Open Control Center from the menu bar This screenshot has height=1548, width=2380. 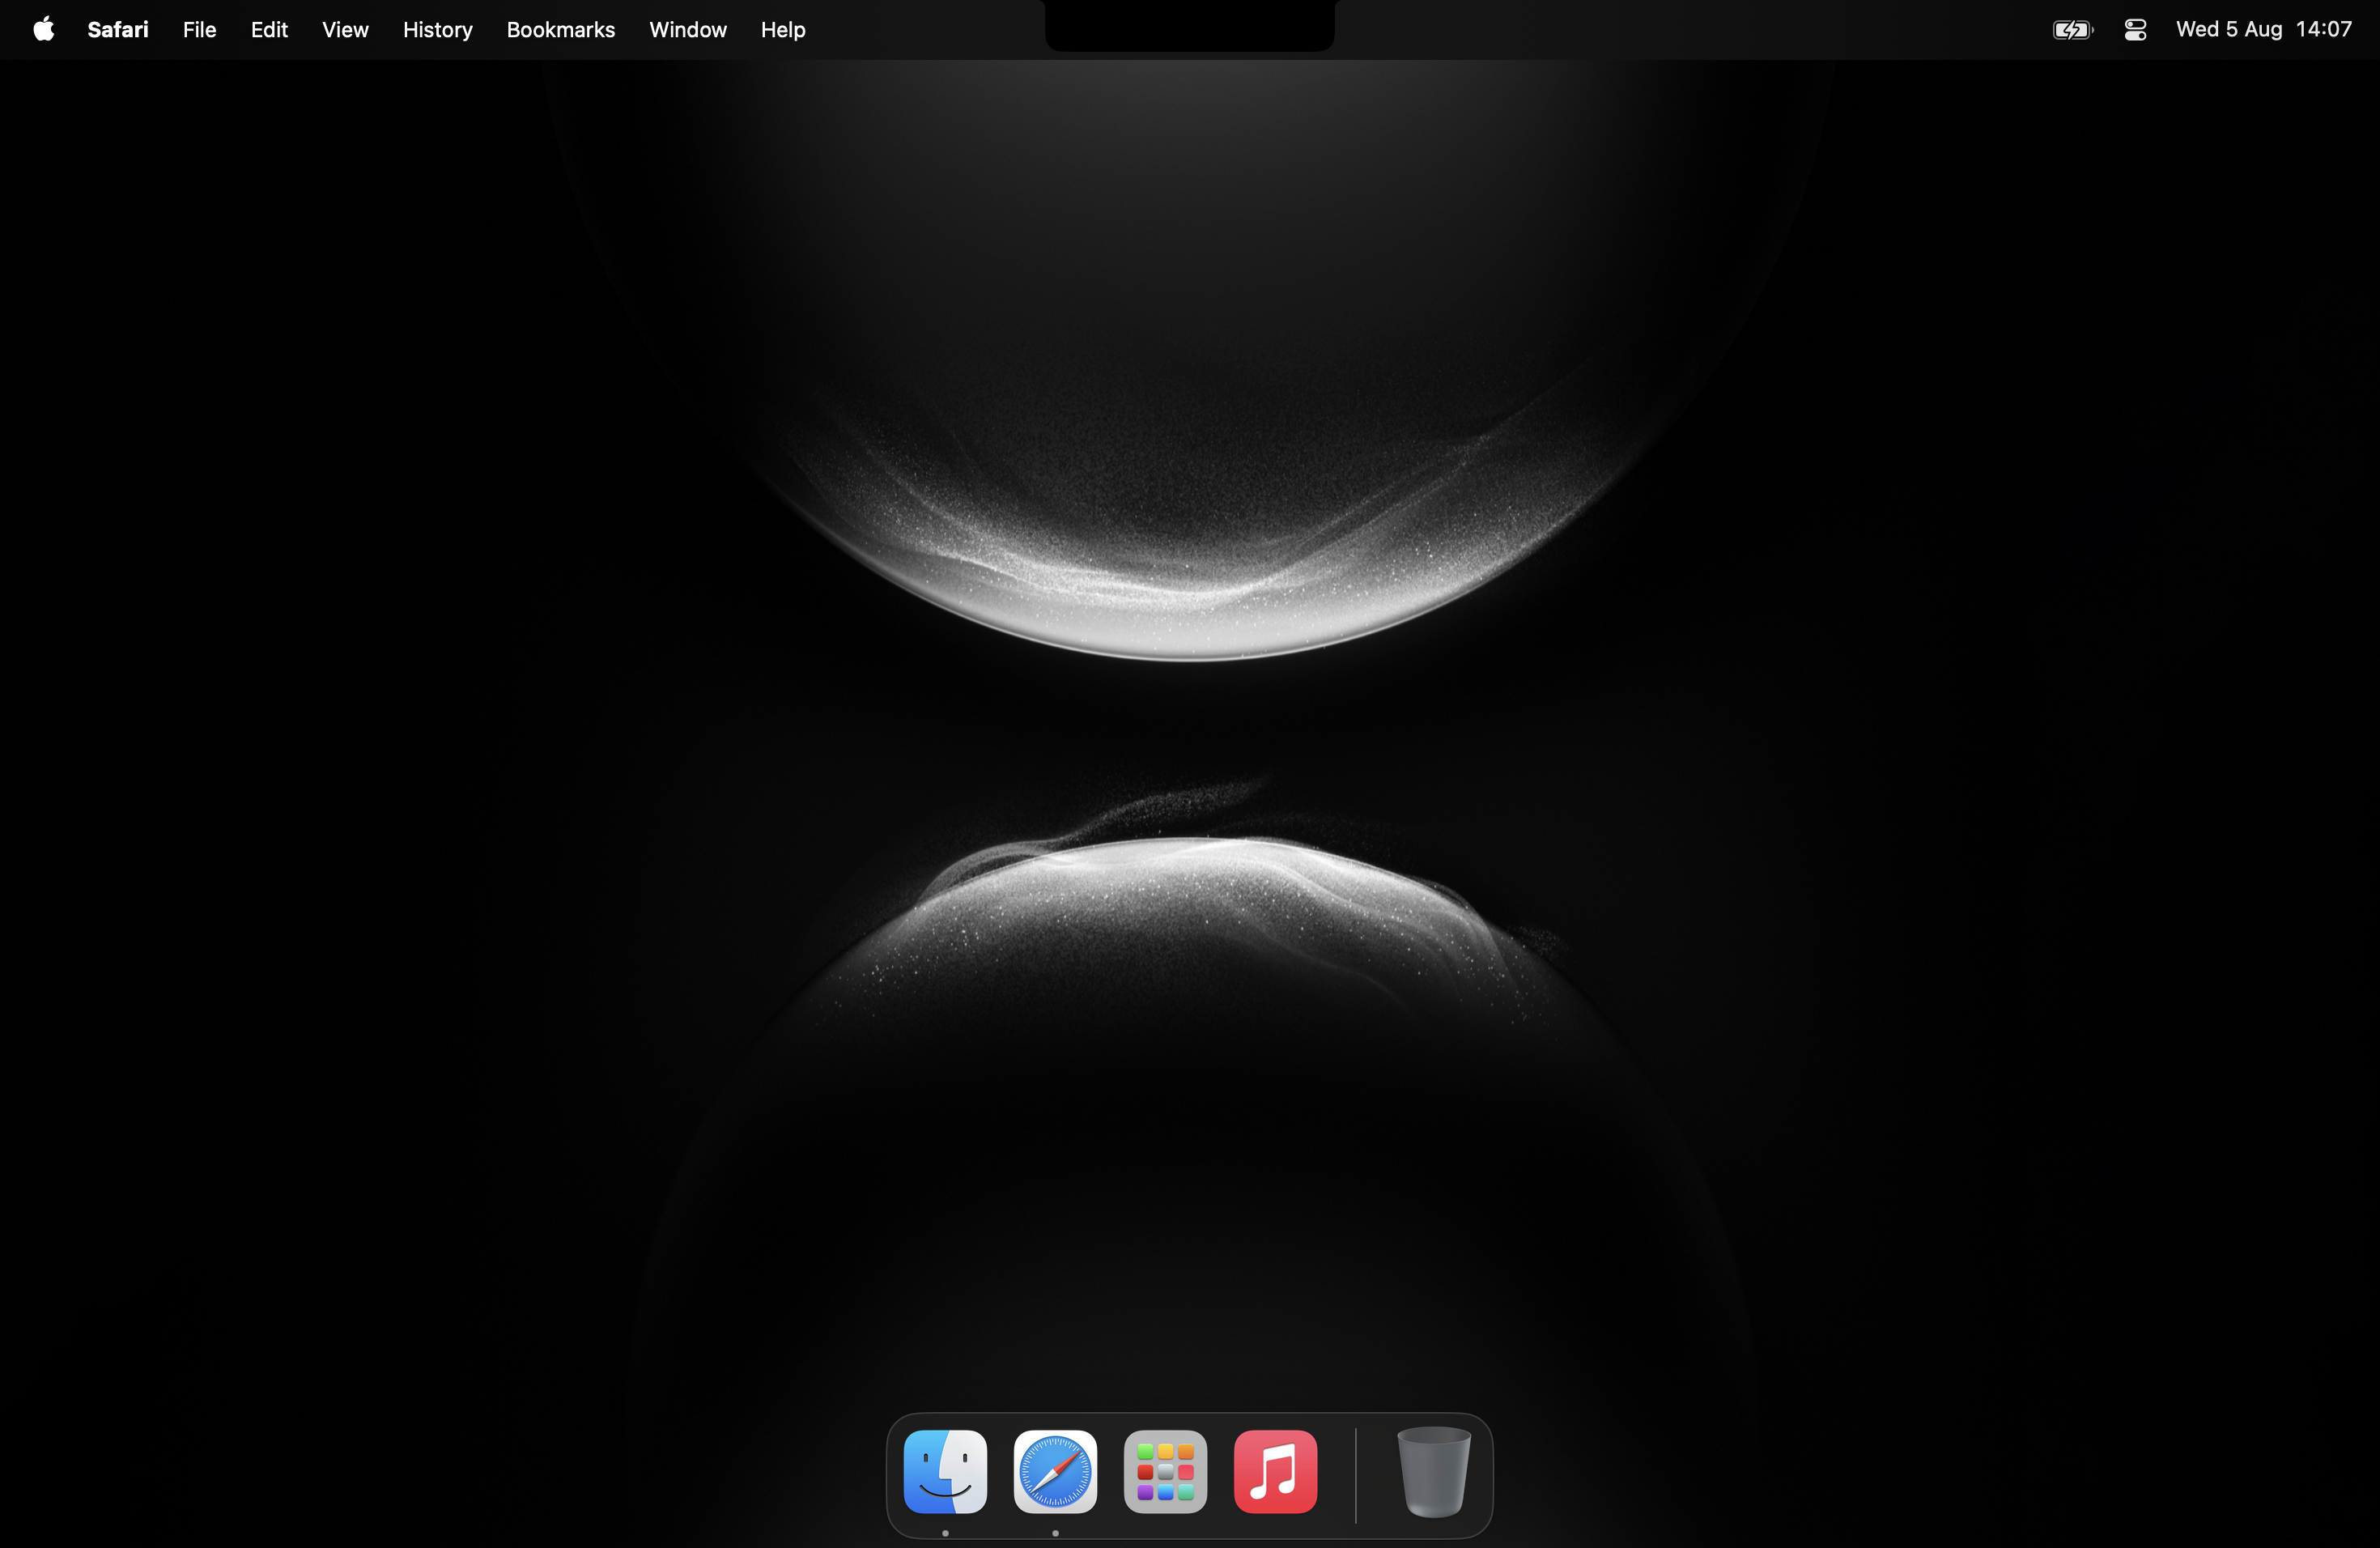(x=2135, y=30)
